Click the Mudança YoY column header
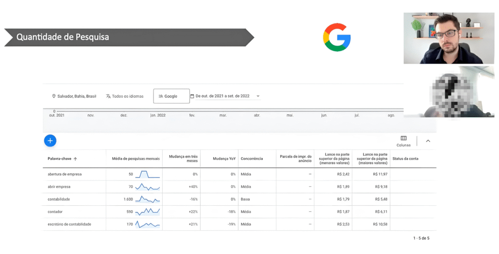 (224, 159)
